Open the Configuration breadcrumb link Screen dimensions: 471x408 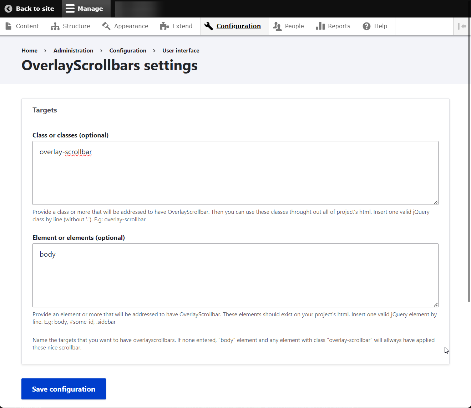pos(128,50)
